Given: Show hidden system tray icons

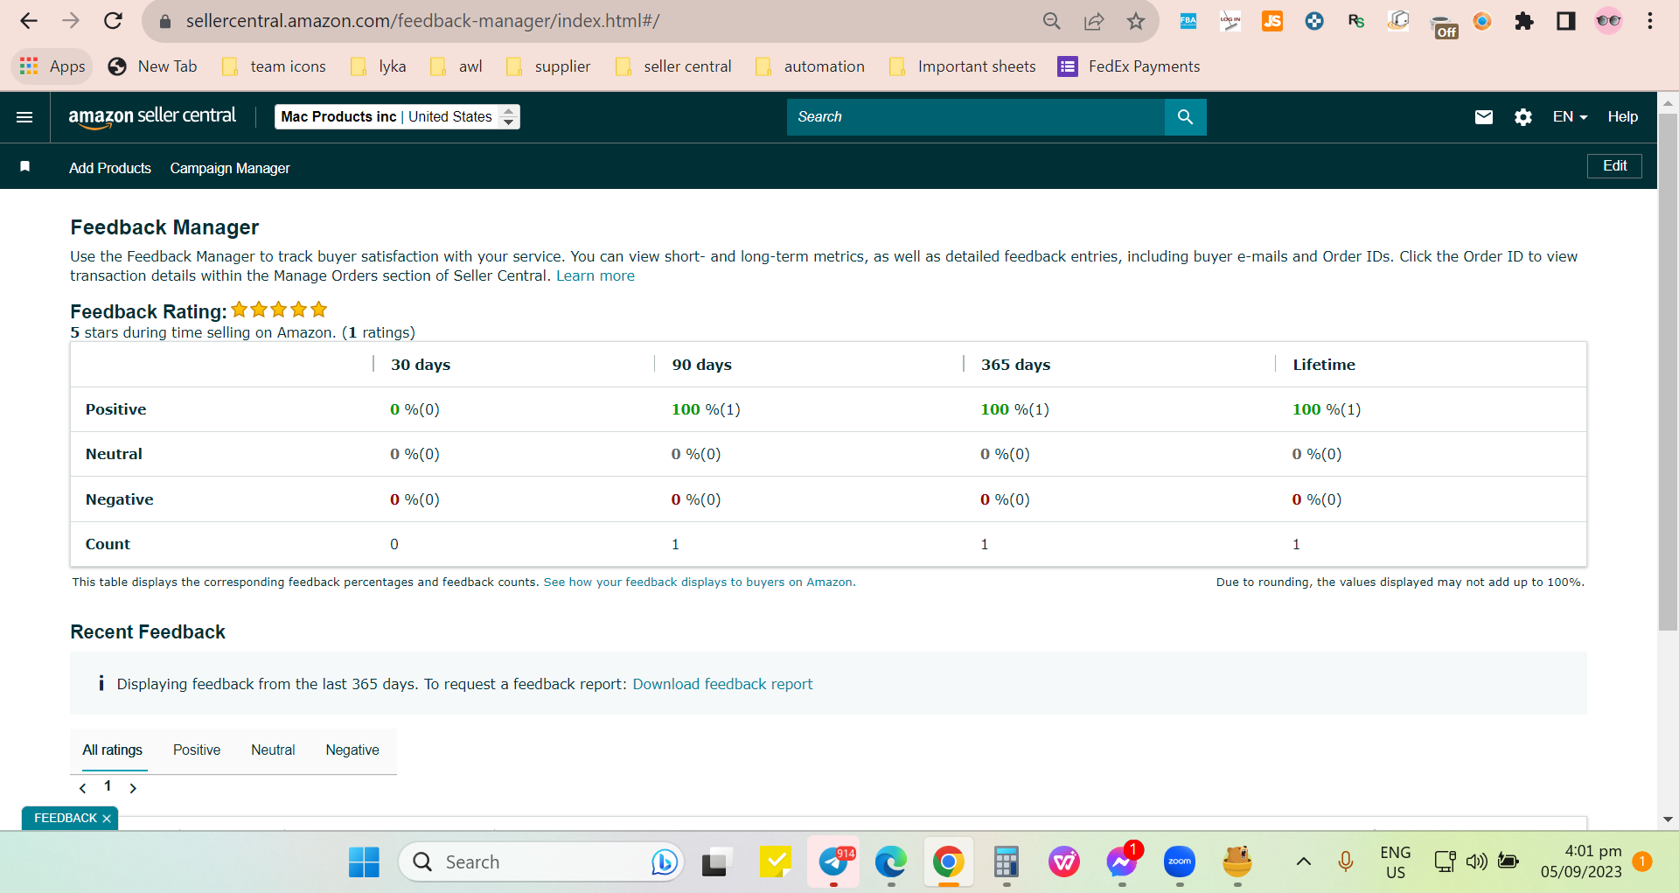Looking at the screenshot, I should click(1303, 862).
